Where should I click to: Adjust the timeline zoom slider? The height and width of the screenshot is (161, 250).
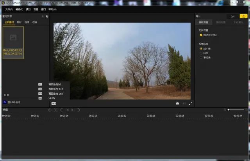coord(229,110)
